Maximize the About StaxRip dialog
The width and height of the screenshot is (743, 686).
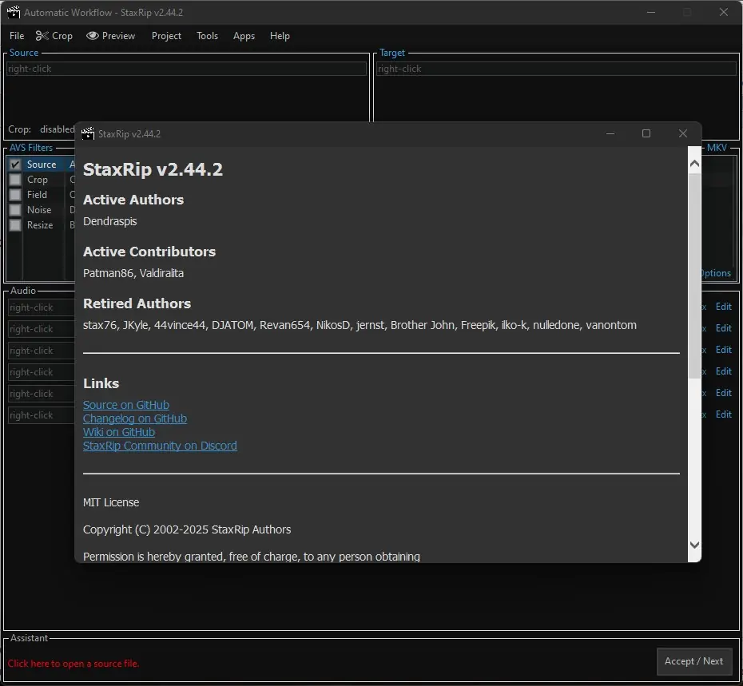[x=646, y=133]
